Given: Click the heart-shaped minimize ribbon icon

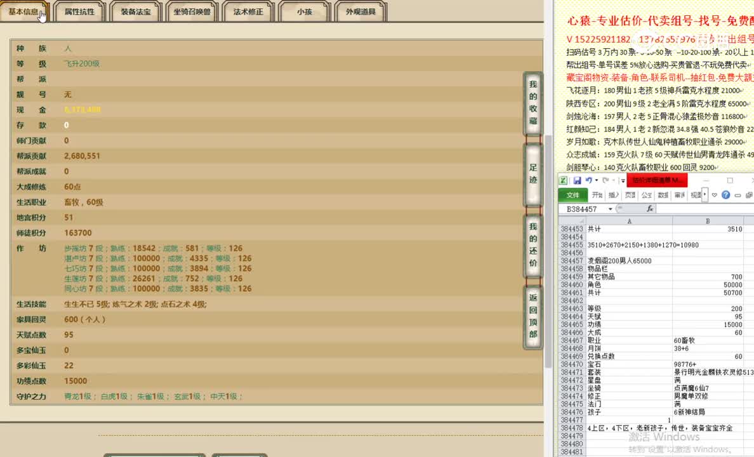Looking at the screenshot, I should pyautogui.click(x=715, y=195).
